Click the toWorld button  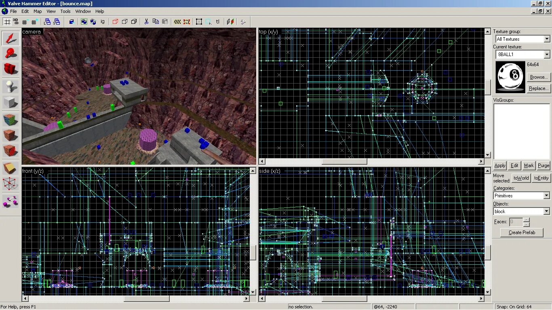[x=521, y=178]
